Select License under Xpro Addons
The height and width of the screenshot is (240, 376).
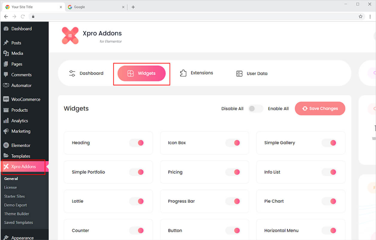point(10,187)
